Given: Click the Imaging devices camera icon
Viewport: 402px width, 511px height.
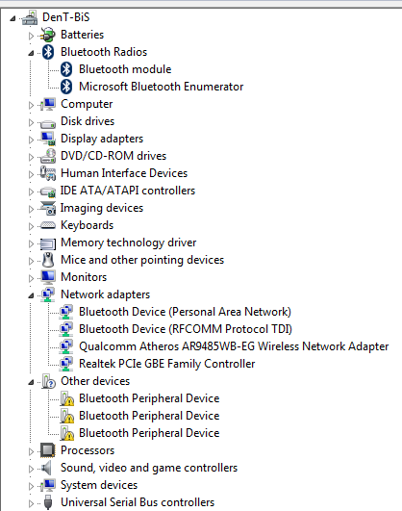Looking at the screenshot, I should [x=48, y=208].
